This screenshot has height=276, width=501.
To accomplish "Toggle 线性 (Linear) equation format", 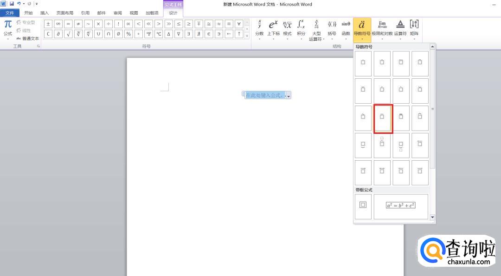I will click(x=24, y=31).
